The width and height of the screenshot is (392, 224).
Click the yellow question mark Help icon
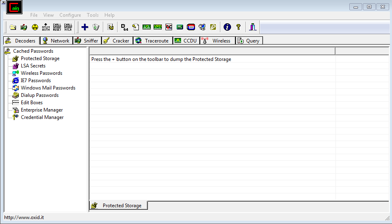pyautogui.click(x=238, y=27)
